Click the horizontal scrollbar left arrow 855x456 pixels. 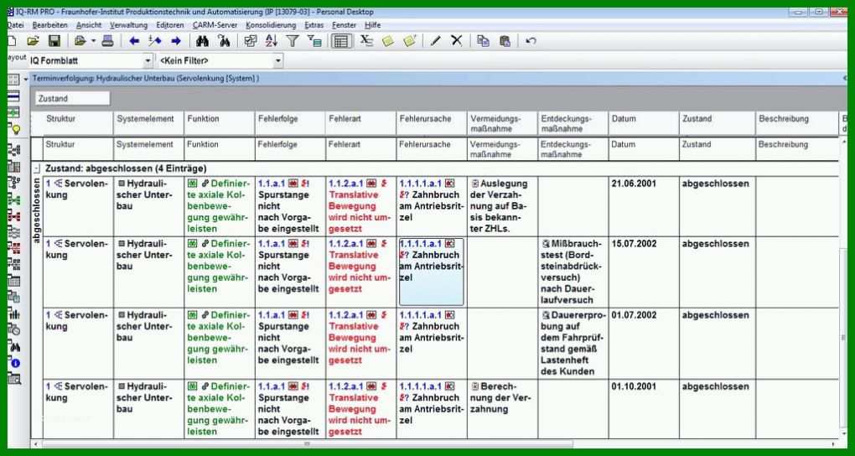37,444
